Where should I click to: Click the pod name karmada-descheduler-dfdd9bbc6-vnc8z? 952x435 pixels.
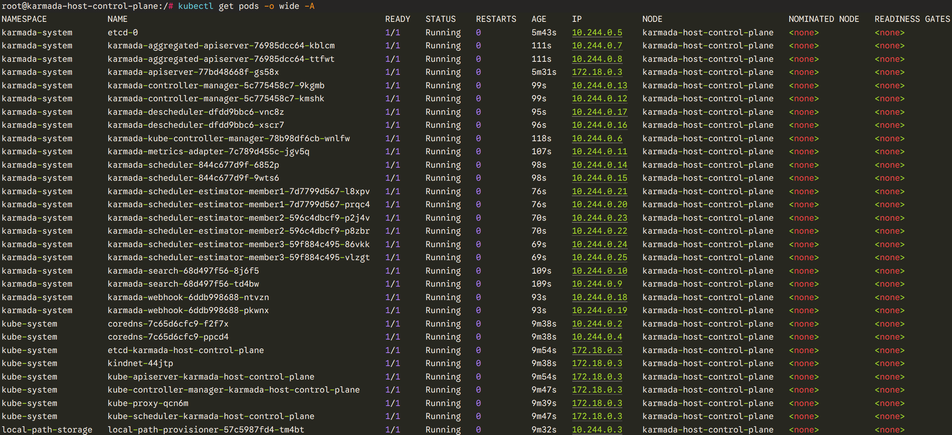click(196, 112)
